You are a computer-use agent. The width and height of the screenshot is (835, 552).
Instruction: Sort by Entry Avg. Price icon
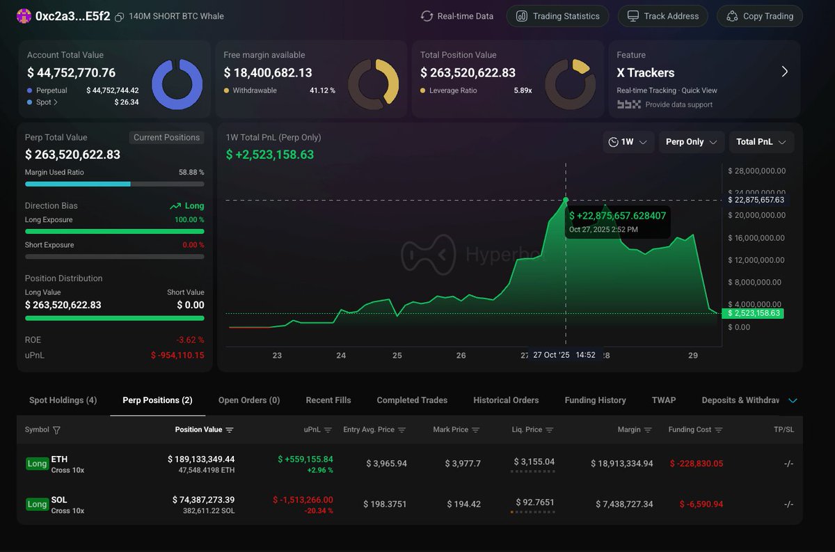(401, 430)
